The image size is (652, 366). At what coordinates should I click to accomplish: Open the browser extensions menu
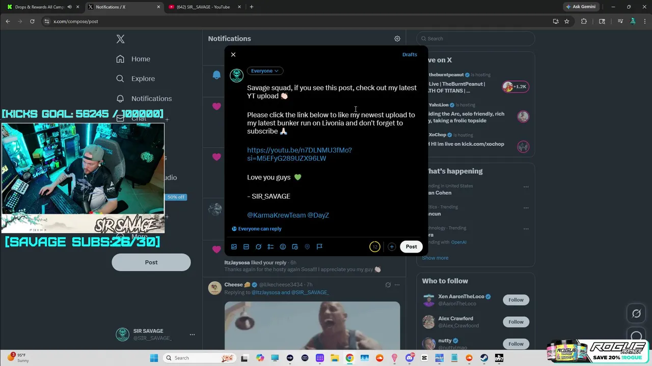pyautogui.click(x=584, y=21)
